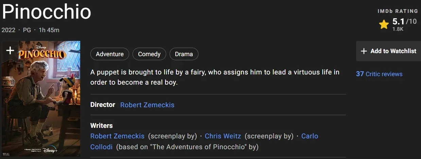
Task: View the 37 Critic reviews
Action: point(379,74)
